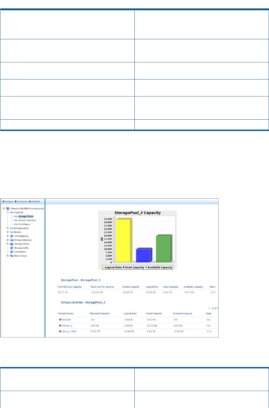Click the yellow Logical Data legend swatch
The image size is (269, 408).
tap(103, 267)
